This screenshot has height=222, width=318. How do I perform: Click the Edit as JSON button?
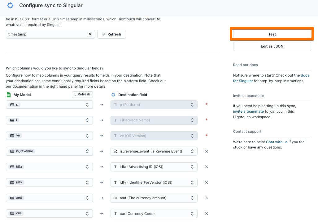click(x=272, y=46)
